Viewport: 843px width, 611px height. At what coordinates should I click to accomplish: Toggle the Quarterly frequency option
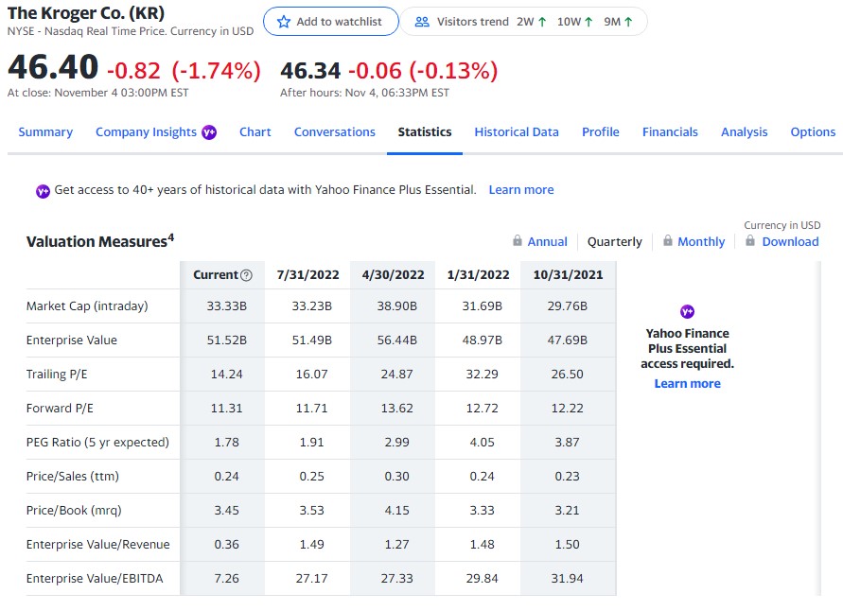pyautogui.click(x=614, y=241)
